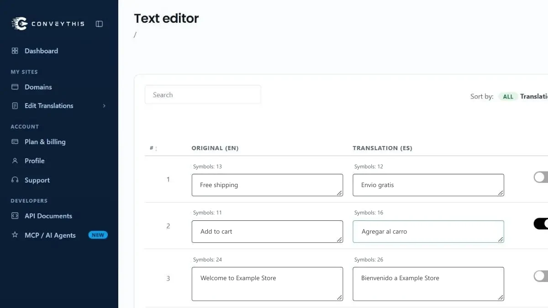Click the 'Symbols: 12' label
This screenshot has width=548, height=308.
(x=369, y=167)
